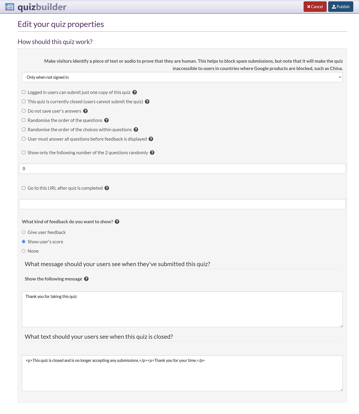Open help icon for one copy submission
The image size is (359, 414).
(135, 92)
